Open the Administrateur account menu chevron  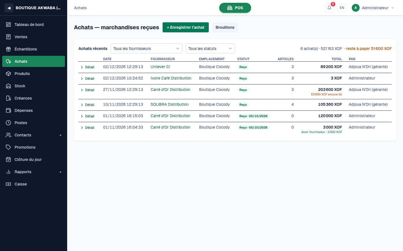pos(393,8)
